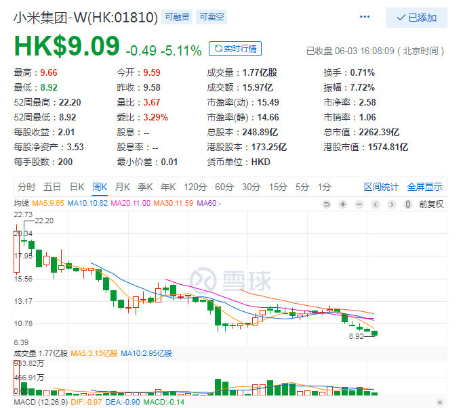Click the 已添加 watchlist button
Viewport: 465px width, 408px height.
[417, 18]
